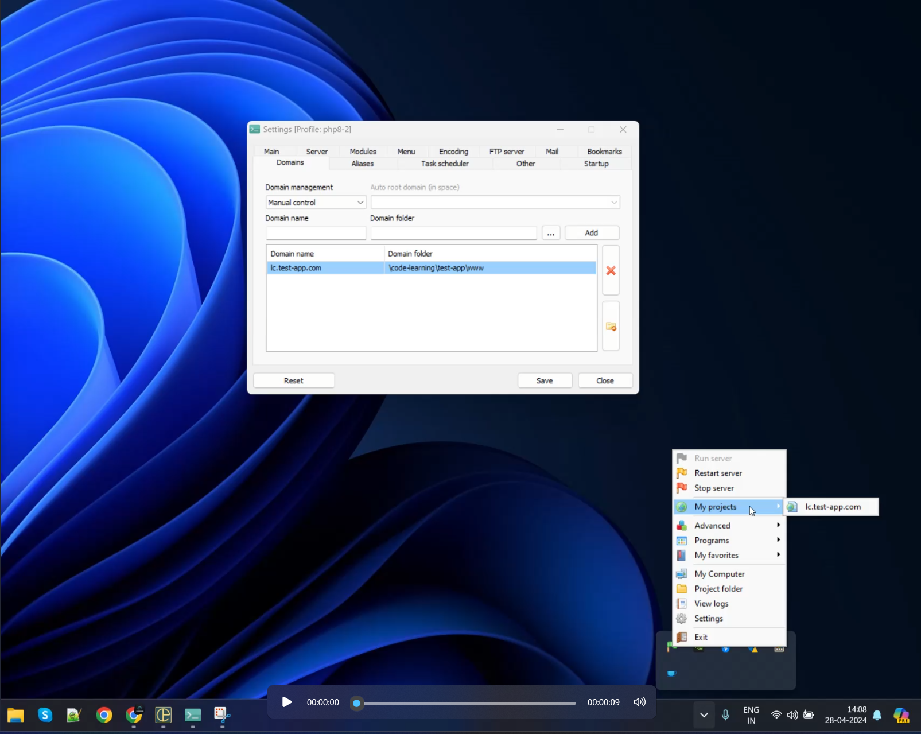Image resolution: width=921 pixels, height=734 pixels.
Task: Select the lc.test-app.com domain row
Action: [432, 268]
